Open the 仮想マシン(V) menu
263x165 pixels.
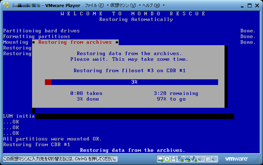pyautogui.click(x=125, y=5)
